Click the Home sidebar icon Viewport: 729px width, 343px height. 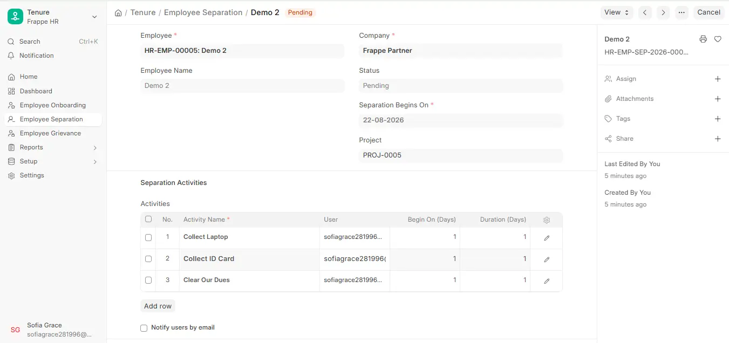click(11, 77)
